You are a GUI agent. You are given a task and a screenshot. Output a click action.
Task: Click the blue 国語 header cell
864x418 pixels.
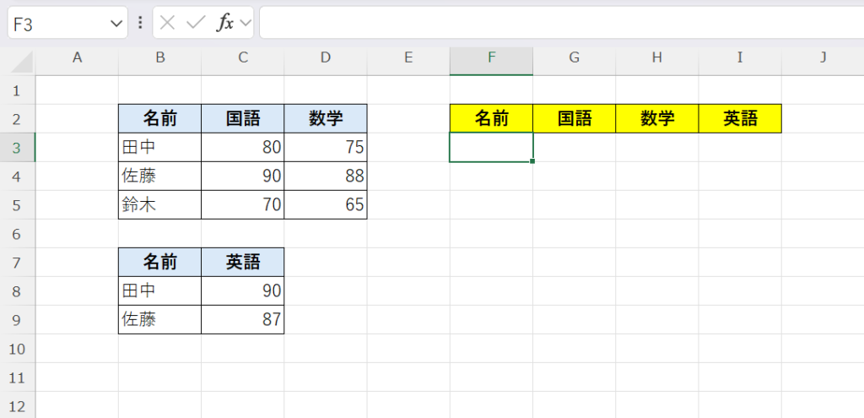point(243,119)
